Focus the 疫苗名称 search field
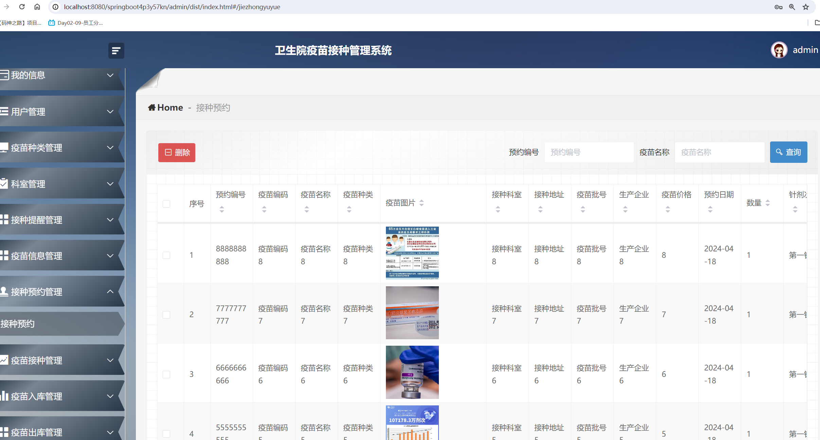 tap(719, 152)
